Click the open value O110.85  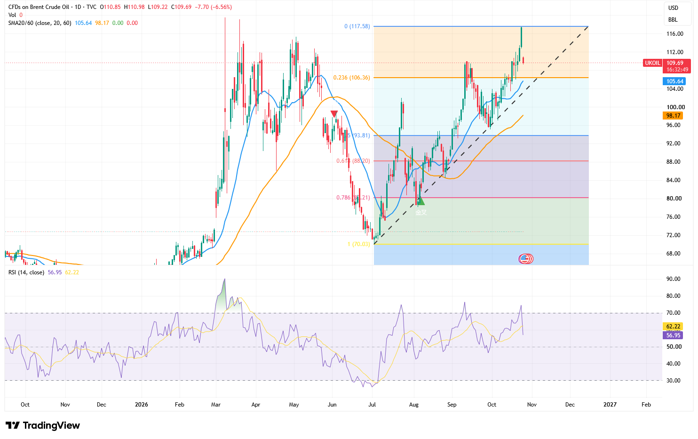click(110, 7)
